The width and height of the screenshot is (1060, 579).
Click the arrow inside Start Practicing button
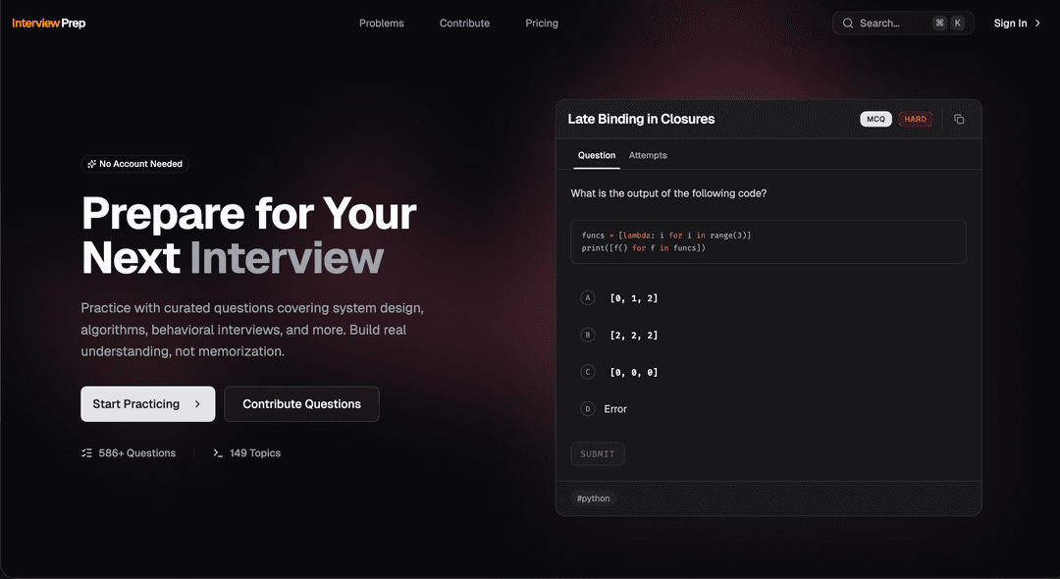coord(197,403)
